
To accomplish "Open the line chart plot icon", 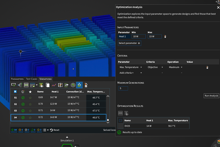I will [54, 85].
